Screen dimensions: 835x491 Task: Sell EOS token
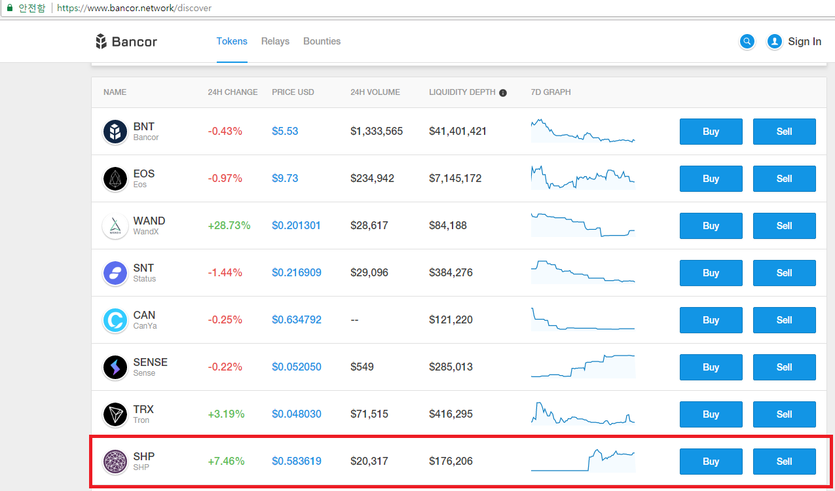click(x=785, y=179)
